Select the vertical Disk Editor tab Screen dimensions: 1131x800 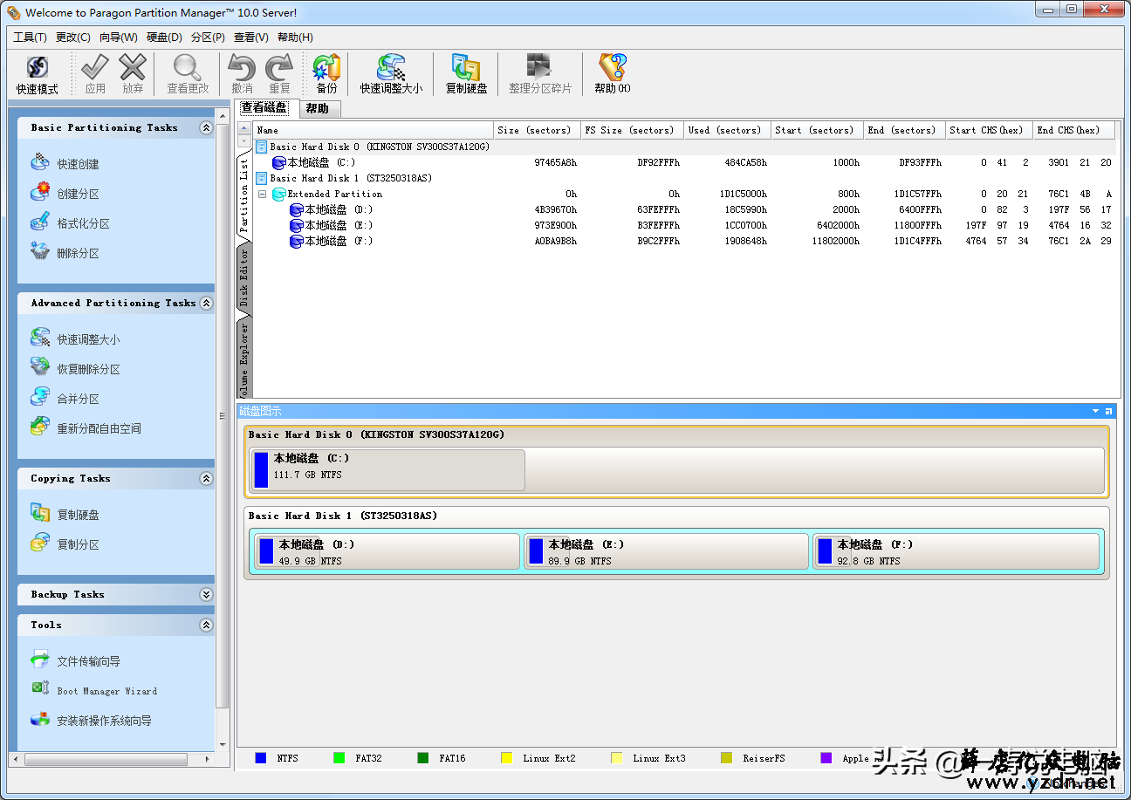click(x=244, y=277)
